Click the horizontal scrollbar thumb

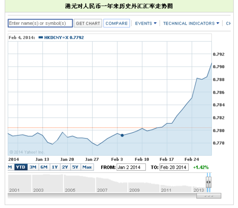click(209, 196)
